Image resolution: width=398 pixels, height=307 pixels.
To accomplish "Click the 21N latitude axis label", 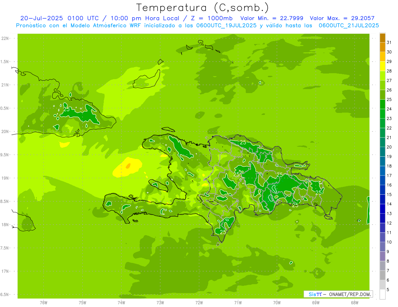I will pos(5,85).
